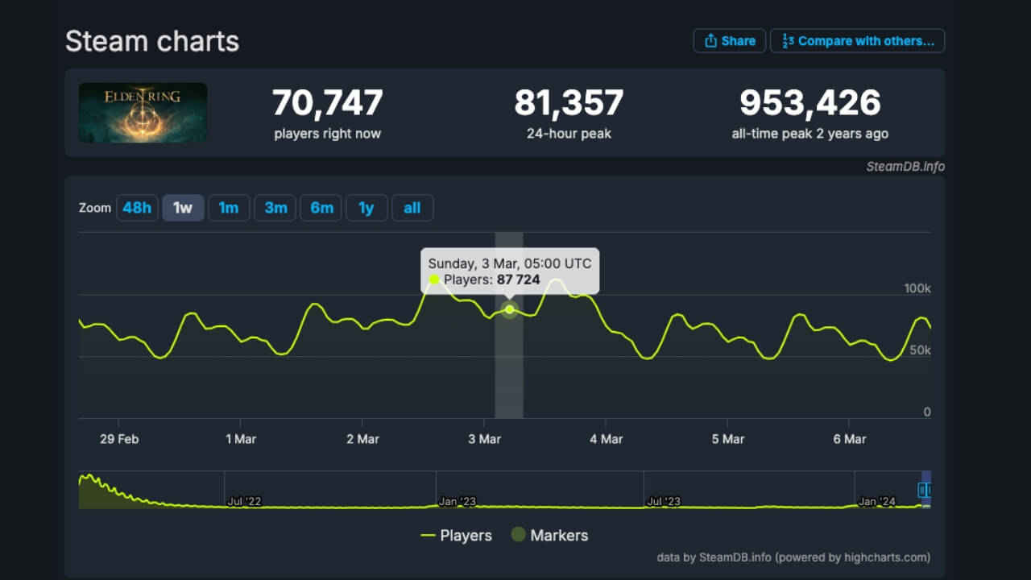Click the Share button
1031x580 pixels.
click(x=729, y=40)
